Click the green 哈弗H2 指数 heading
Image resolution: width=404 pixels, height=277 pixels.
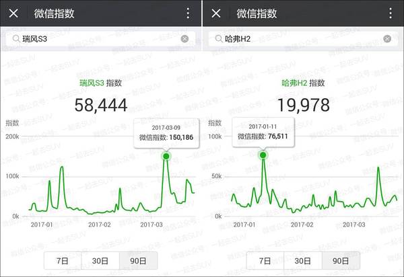(x=303, y=83)
